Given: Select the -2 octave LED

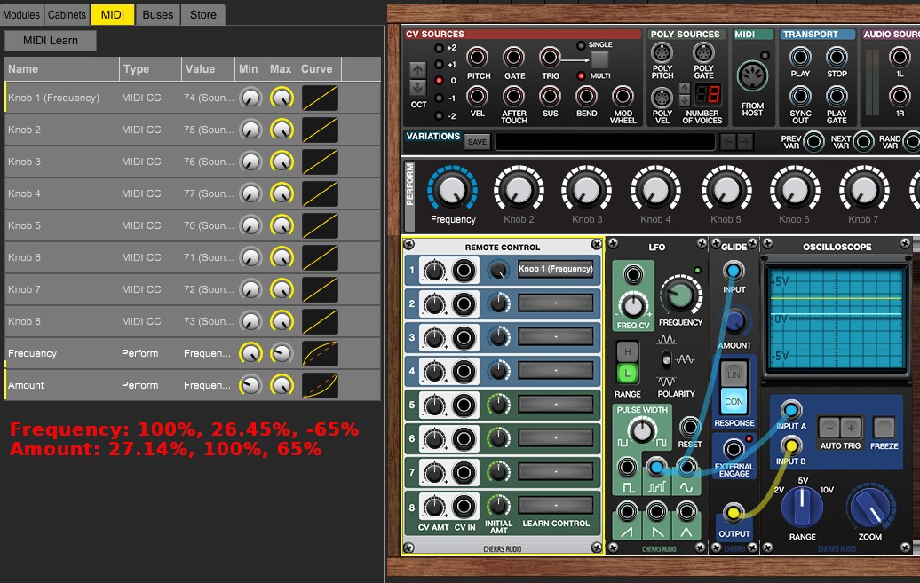Looking at the screenshot, I should 439,115.
